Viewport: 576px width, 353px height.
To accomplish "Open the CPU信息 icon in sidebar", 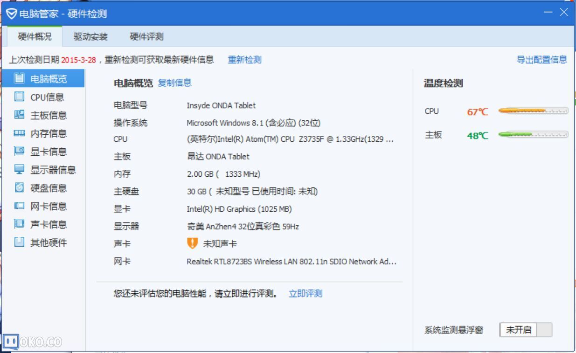I will click(x=19, y=97).
